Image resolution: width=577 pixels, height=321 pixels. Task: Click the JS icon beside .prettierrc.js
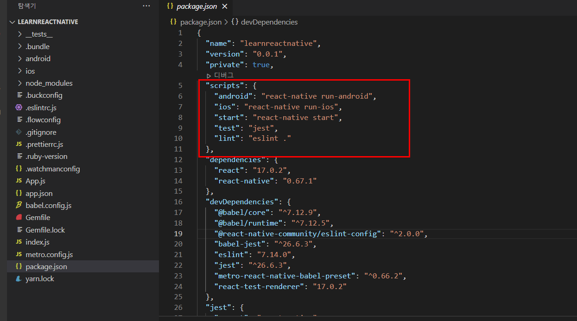click(19, 145)
